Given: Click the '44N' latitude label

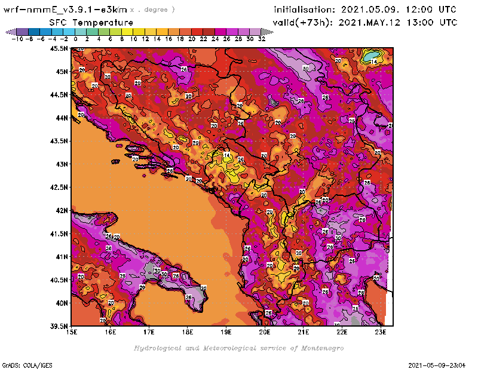Looking at the screenshot, I should pos(62,118).
